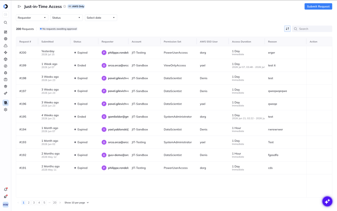Click ViewOnlyAccess permission set in row #199

175,65
